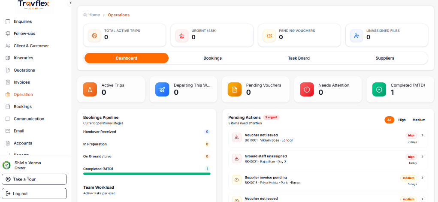Click the Client & Customer people icon
The image size is (438, 202).
coord(8,46)
